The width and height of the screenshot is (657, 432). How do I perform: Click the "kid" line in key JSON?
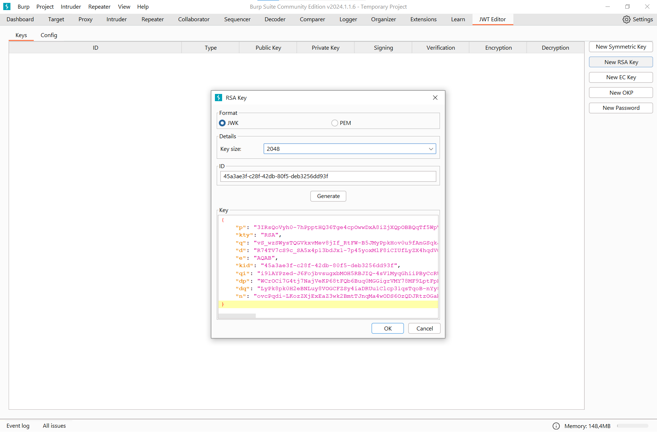click(x=318, y=266)
